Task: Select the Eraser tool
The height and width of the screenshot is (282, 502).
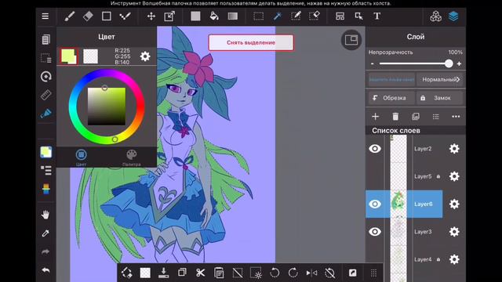Action: [88, 16]
